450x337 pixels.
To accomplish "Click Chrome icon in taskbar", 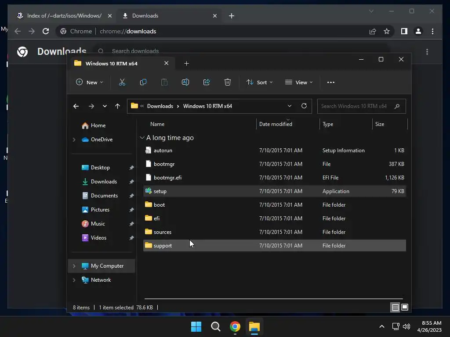I will point(235,326).
